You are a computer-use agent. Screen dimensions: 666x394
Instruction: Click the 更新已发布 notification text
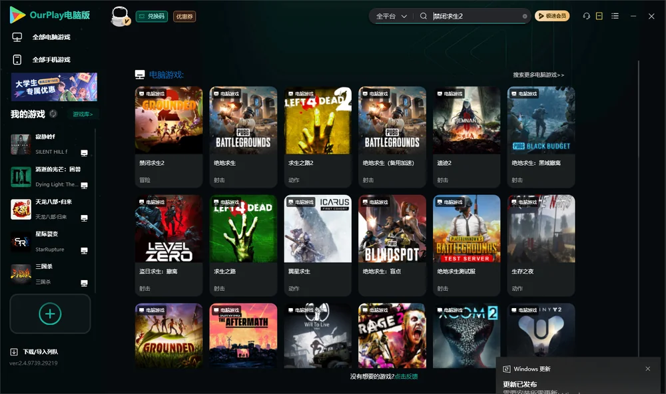coord(520,384)
